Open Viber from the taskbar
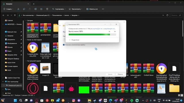Viewport: 184px width, 103px height. 121,100
